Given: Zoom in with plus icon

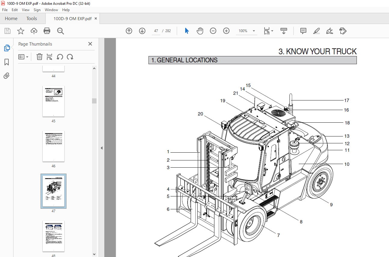Looking at the screenshot, I should tap(226, 31).
